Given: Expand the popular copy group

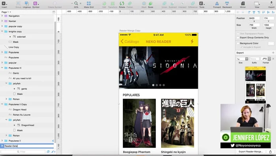Looking at the screenshot, I should [2, 26].
